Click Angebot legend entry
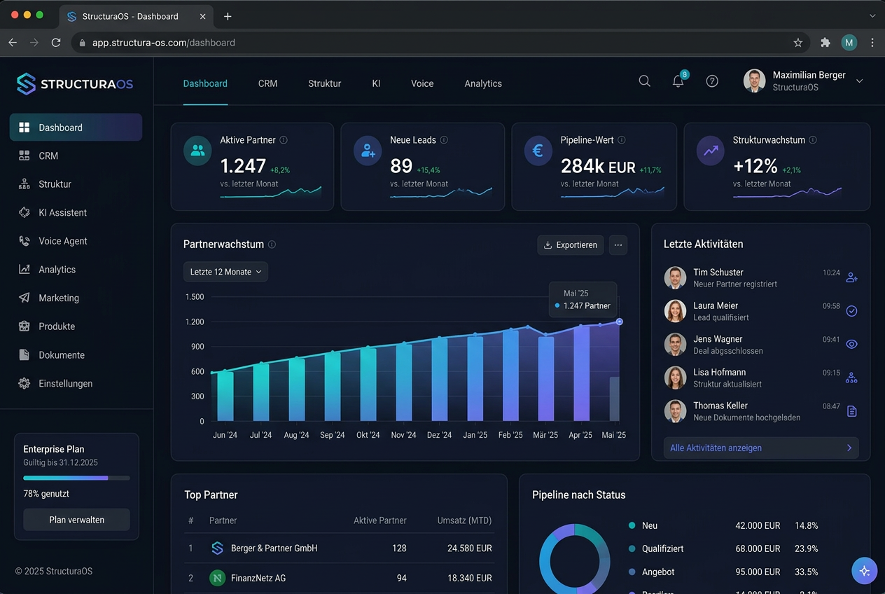This screenshot has width=885, height=594. [x=723, y=572]
